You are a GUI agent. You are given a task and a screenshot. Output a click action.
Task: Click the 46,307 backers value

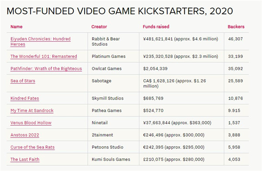click(x=235, y=39)
